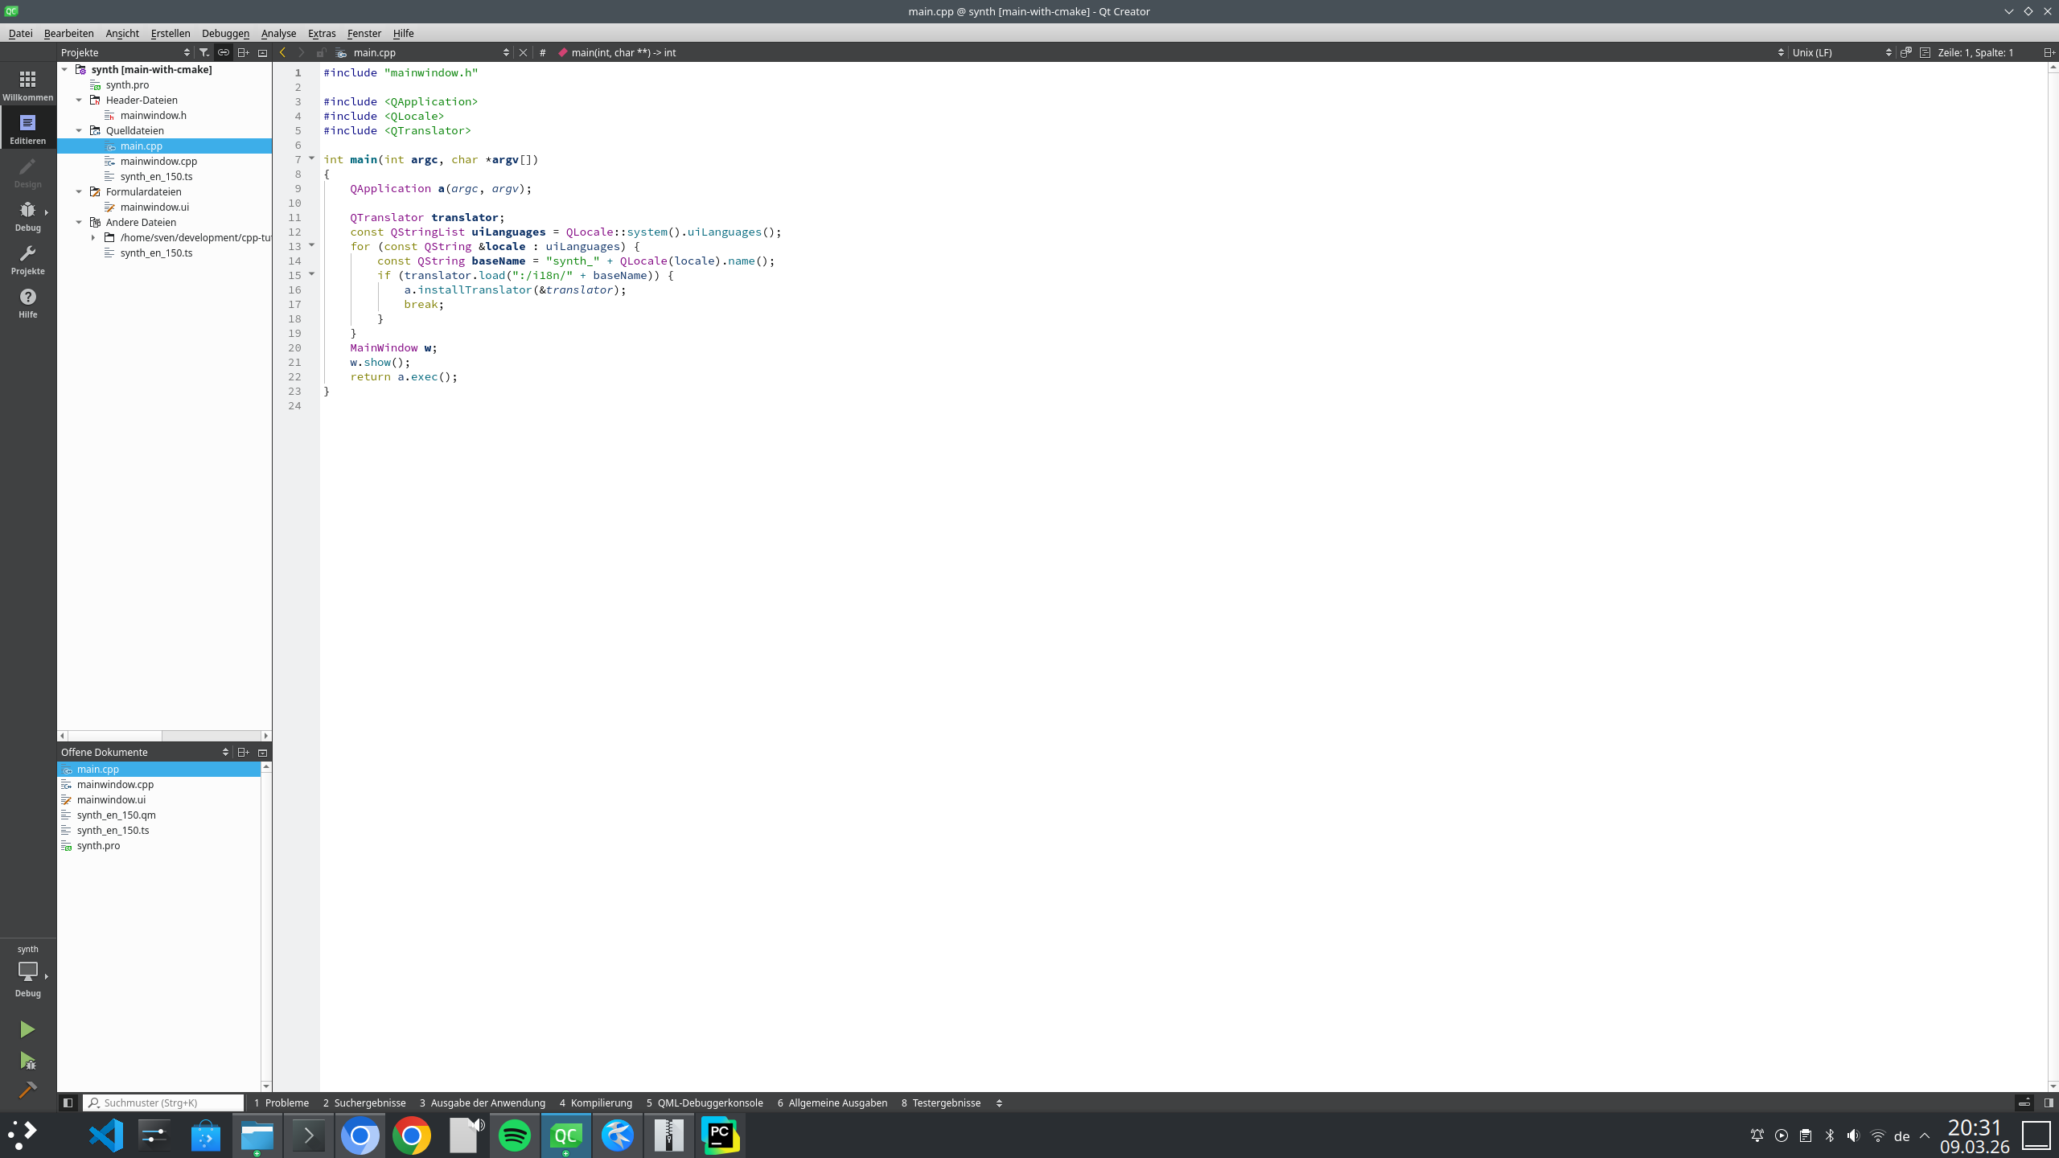
Task: Switch to the Debug mode icon
Action: tap(27, 215)
